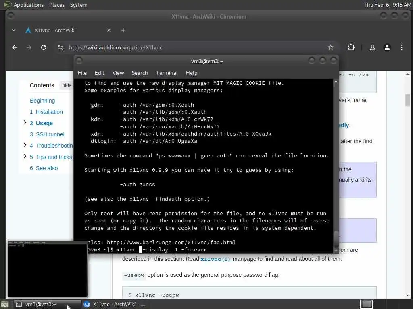Open the Places menu in top panel
The image size is (413, 309).
pyautogui.click(x=56, y=5)
